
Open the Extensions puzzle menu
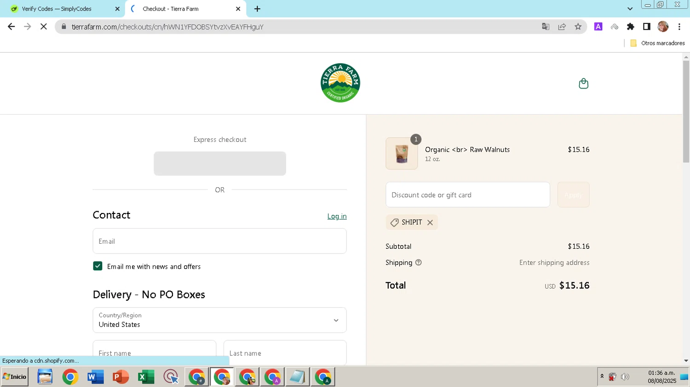[x=630, y=27]
